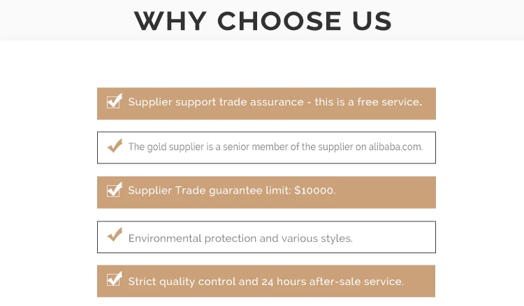Open the alibaba.com link text
The image size is (524, 306).
coord(395,147)
